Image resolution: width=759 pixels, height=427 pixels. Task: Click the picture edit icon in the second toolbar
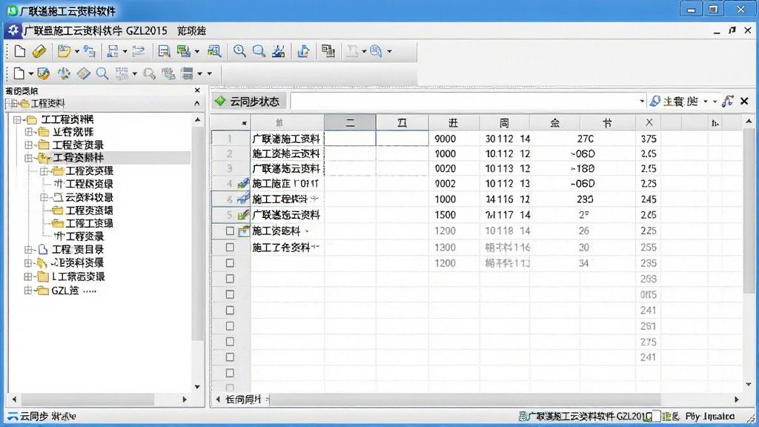pyautogui.click(x=43, y=73)
